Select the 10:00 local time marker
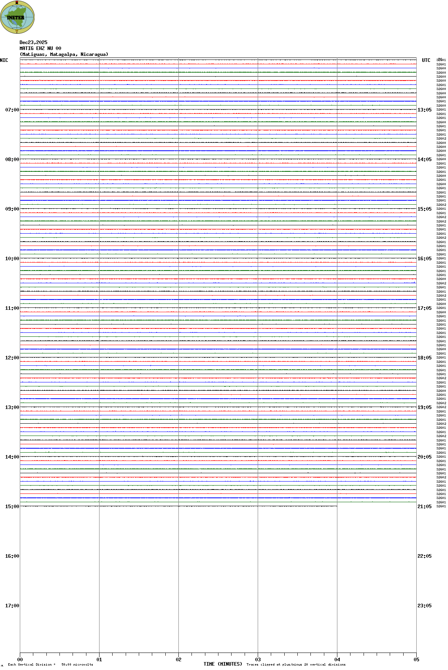The width and height of the screenshot is (448, 670). click(x=12, y=259)
